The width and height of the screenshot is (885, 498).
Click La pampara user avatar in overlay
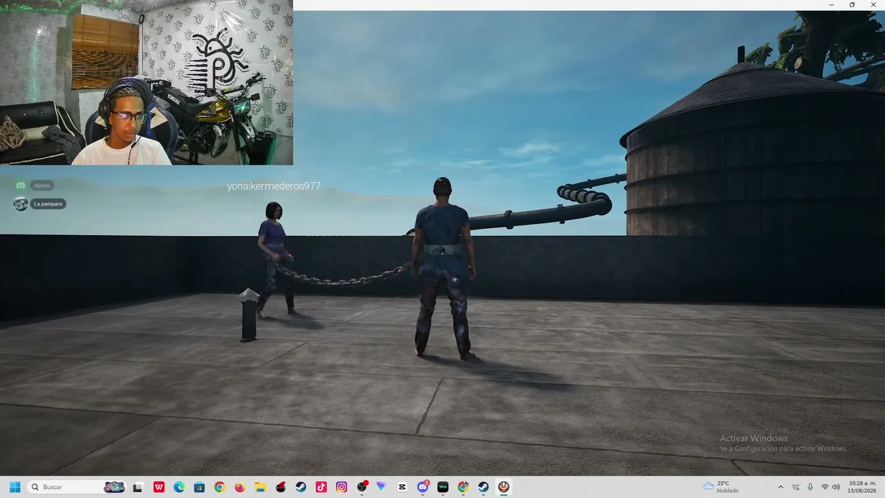[x=21, y=204]
